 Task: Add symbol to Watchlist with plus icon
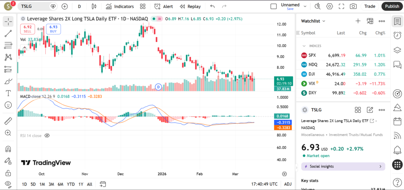point(358,21)
